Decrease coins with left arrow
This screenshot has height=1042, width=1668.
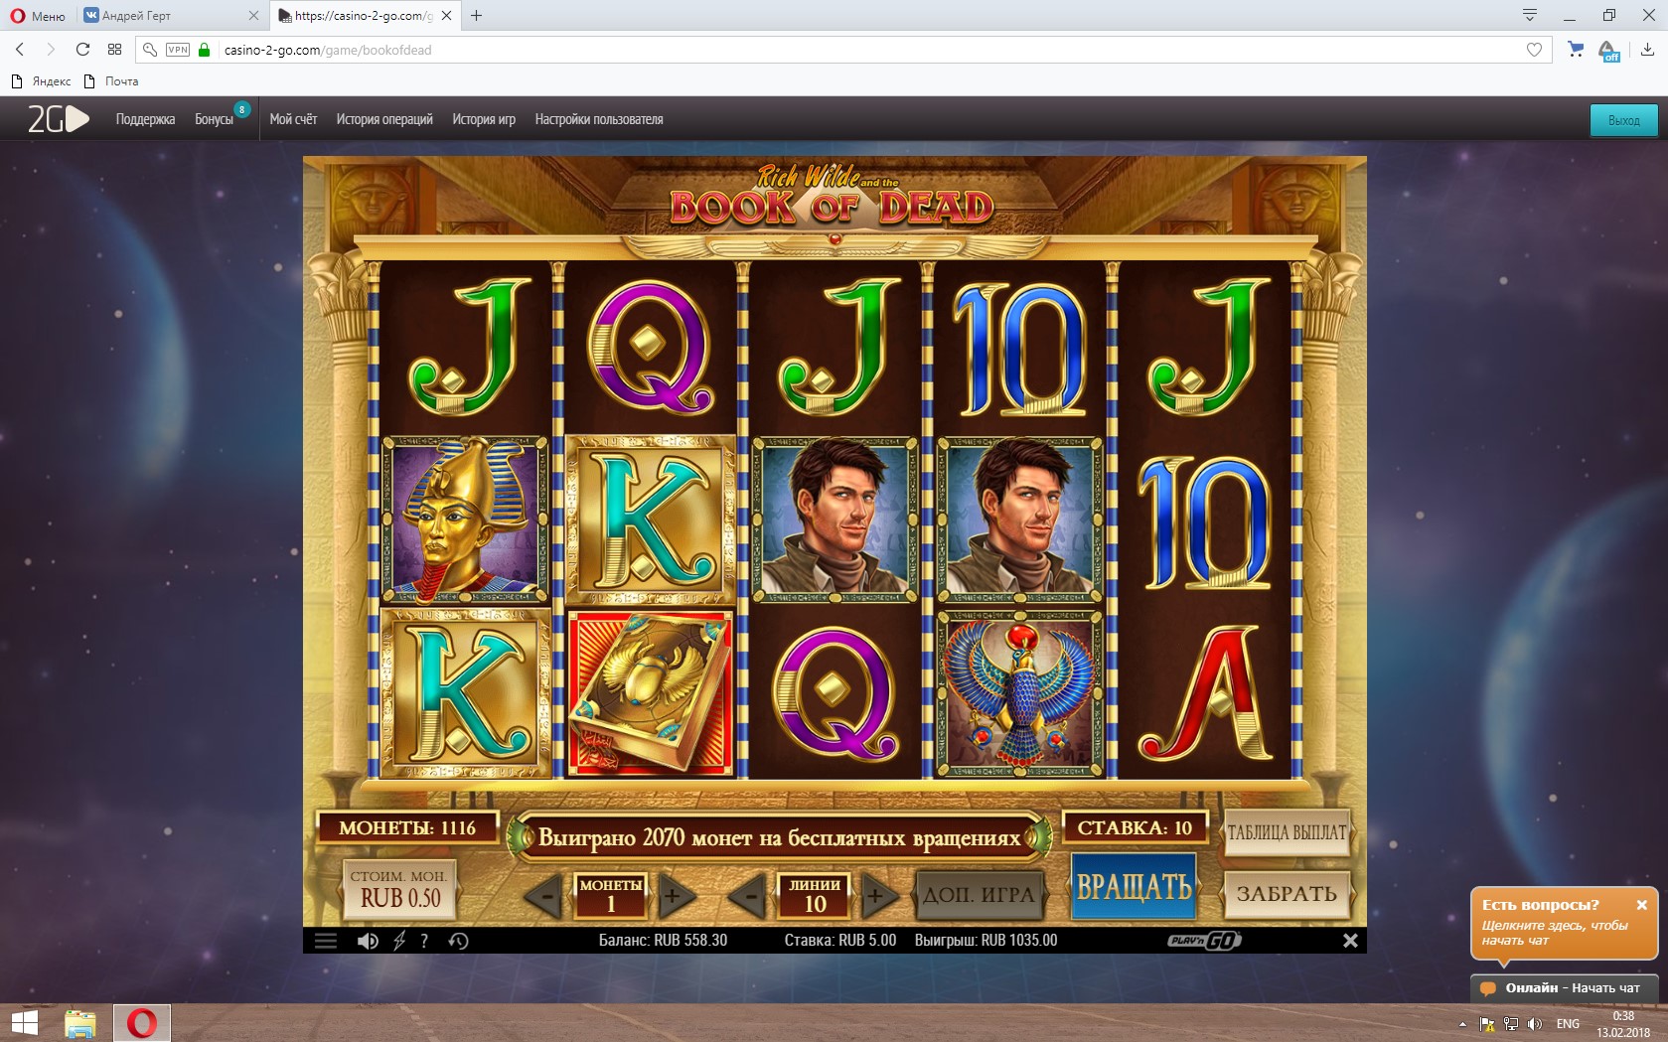(544, 897)
